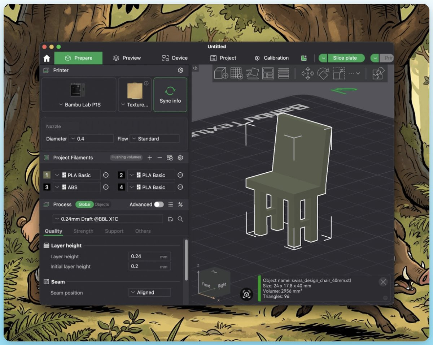433x345 pixels.
Task: Open info on textured plate icon
Action: (x=146, y=83)
